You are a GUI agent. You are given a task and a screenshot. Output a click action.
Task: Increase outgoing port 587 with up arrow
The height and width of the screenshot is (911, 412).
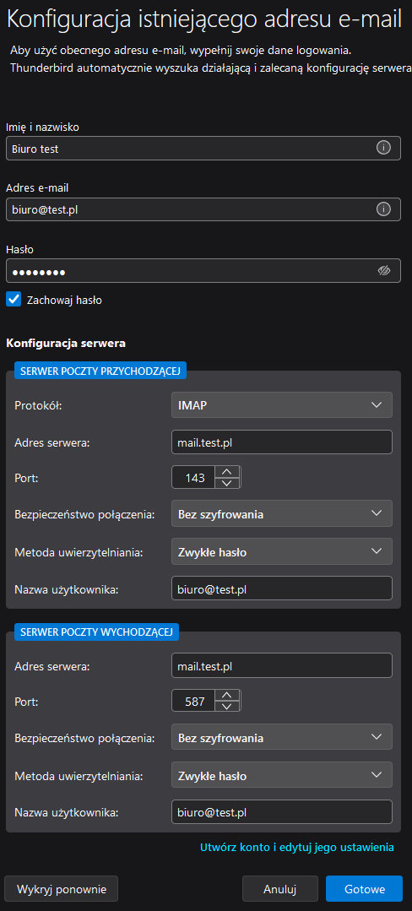[x=227, y=695]
